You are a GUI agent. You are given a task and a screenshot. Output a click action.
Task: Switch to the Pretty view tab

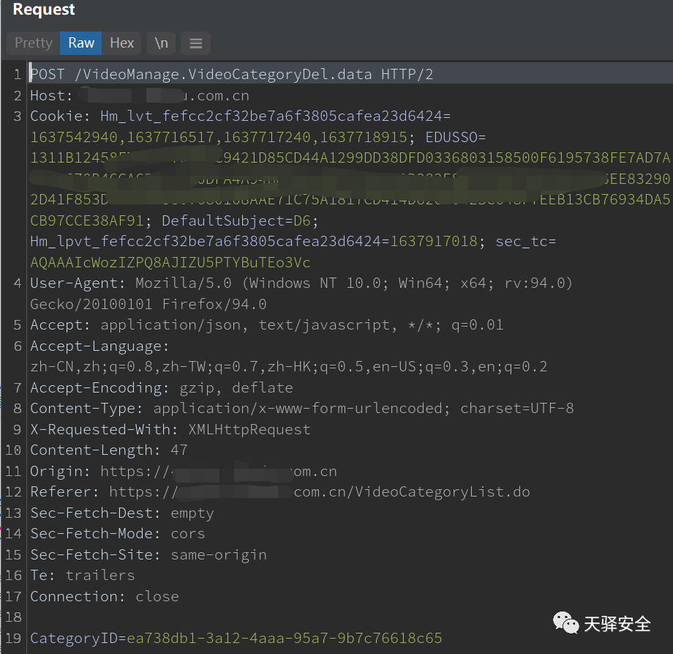[34, 43]
